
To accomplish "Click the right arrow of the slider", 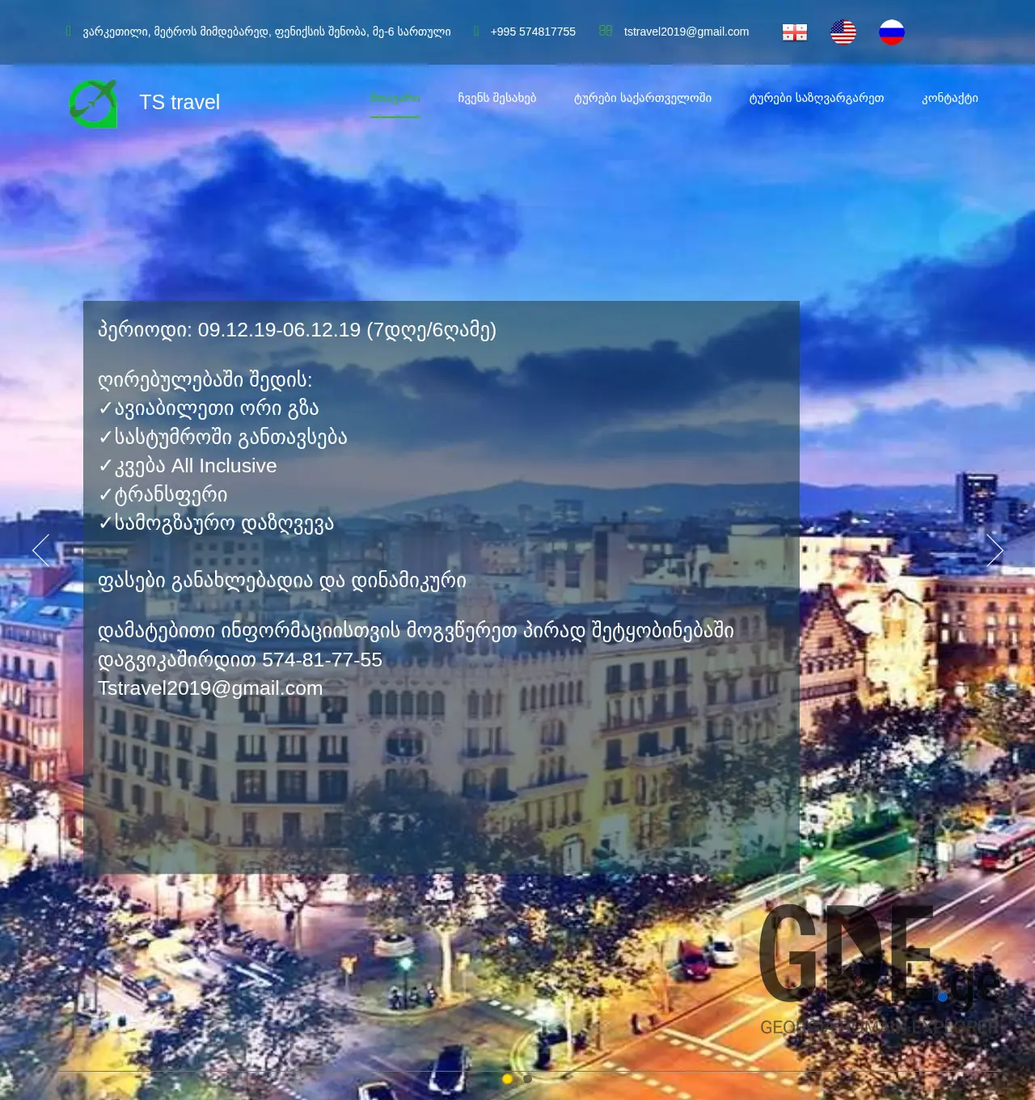I will [995, 551].
